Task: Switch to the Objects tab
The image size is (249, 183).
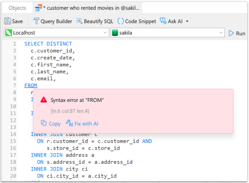Action: click(17, 8)
